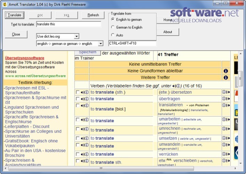The width and height of the screenshot is (246, 174).
Task: Tick checkbox for 'to translate (sth.)' row
Action: point(78,92)
